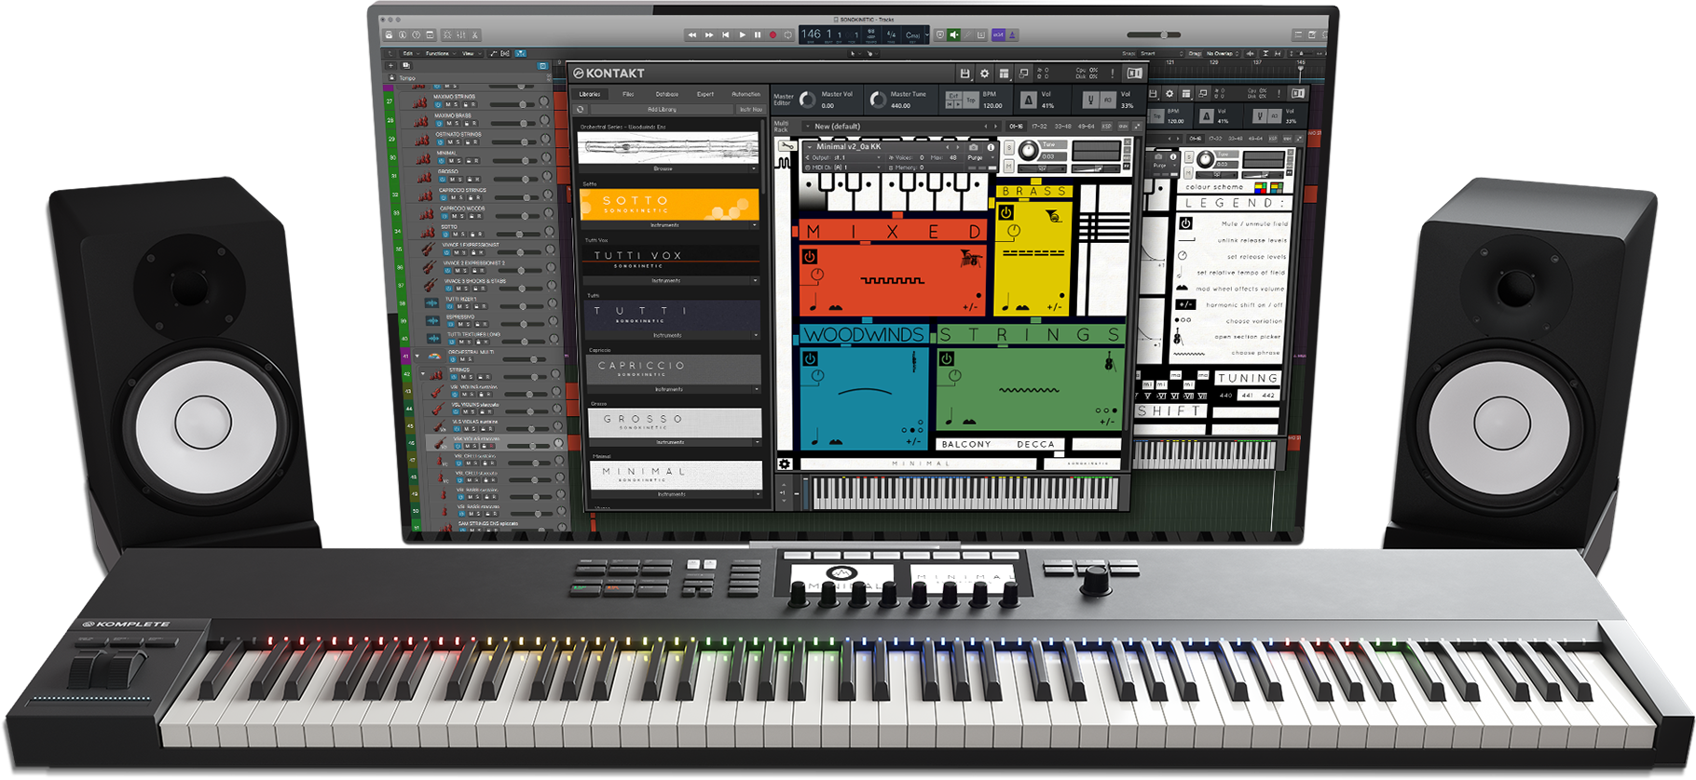This screenshot has width=1696, height=780.
Task: Switch to Kontakt Expert tab
Action: [705, 94]
